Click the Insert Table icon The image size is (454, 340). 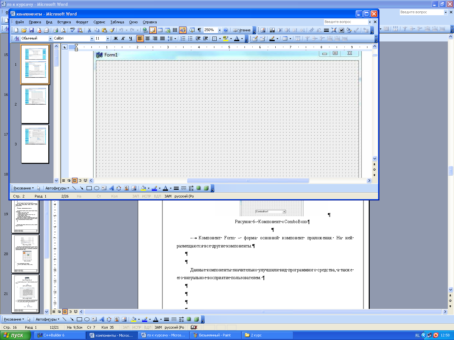pyautogui.click(x=160, y=30)
